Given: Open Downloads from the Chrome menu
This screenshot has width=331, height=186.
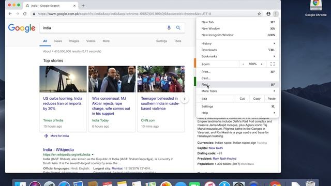Looking at the screenshot, I should coord(237,50).
